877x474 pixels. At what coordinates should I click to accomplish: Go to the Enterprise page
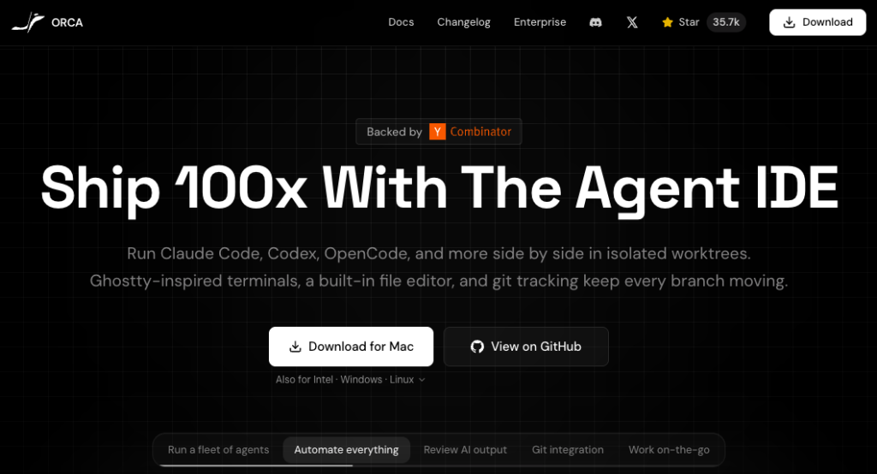coord(540,22)
